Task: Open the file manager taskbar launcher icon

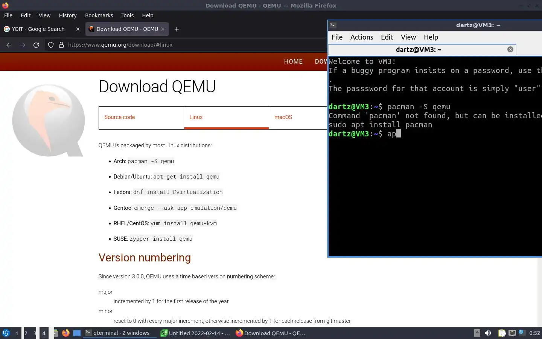Action: (x=56, y=333)
